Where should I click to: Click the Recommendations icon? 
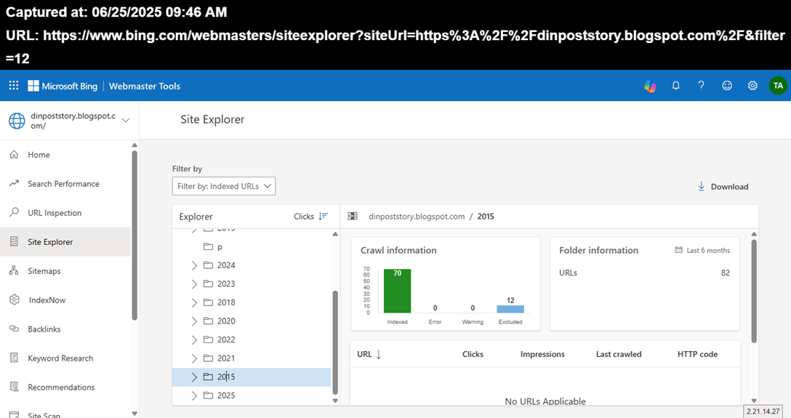(14, 387)
